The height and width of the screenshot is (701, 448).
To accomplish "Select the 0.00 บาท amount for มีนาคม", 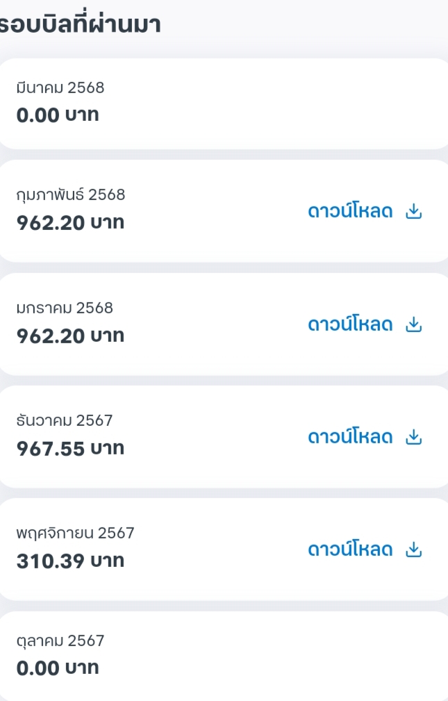I will [x=58, y=115].
